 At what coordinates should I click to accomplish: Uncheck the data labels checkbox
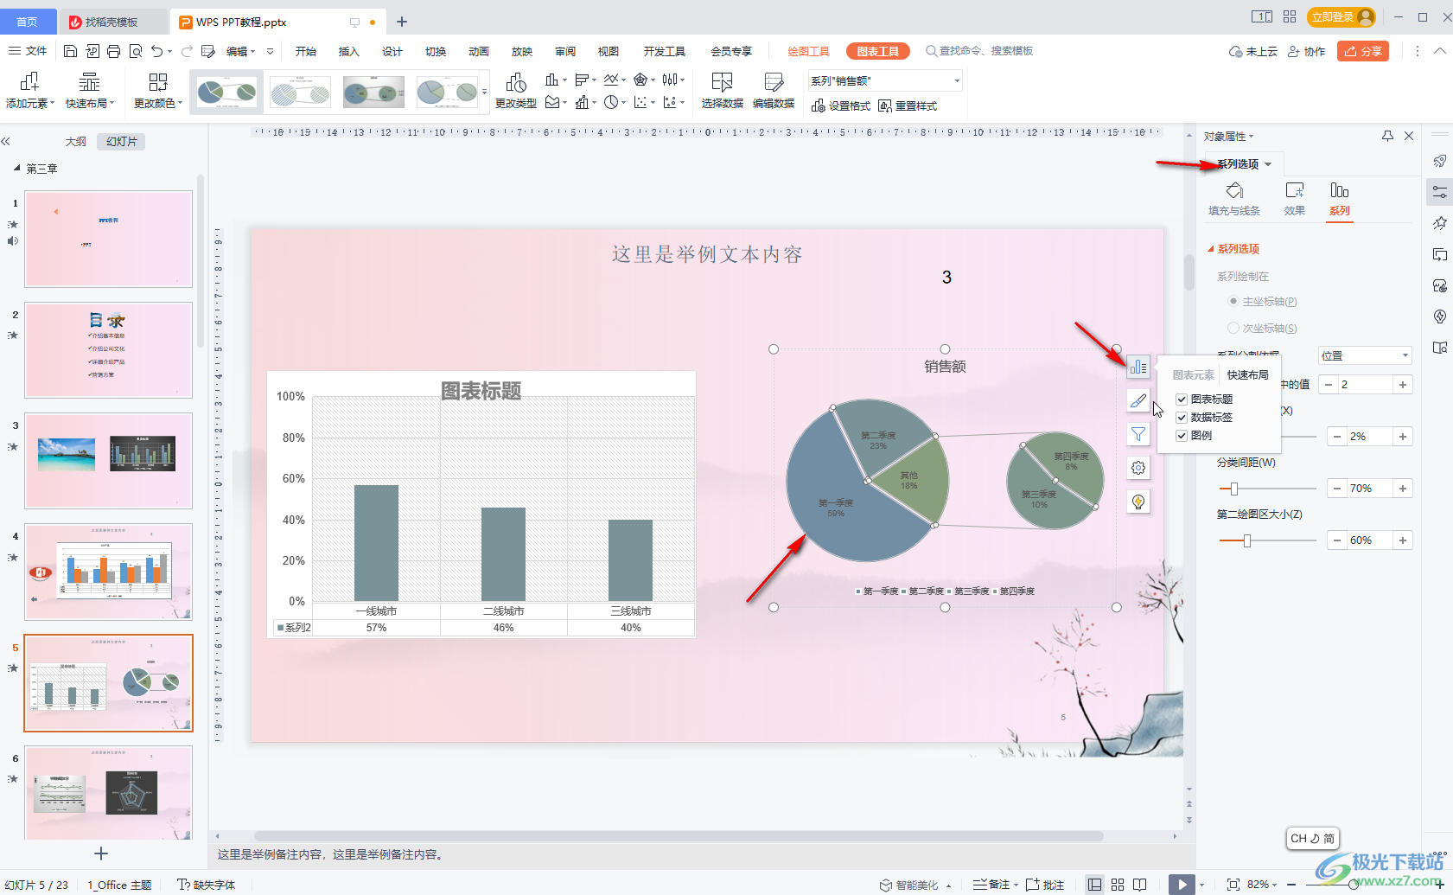(x=1182, y=418)
